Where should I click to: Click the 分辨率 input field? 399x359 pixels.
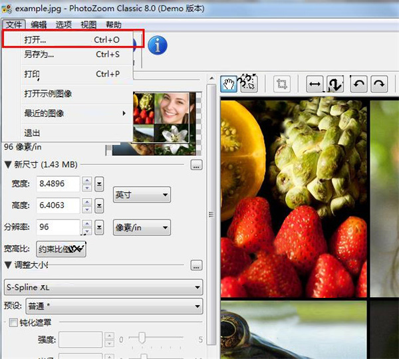point(58,227)
